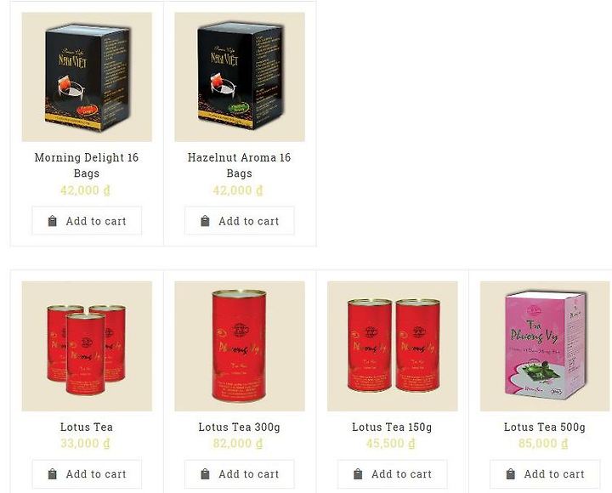Click bag icon under Lotus Tea 500g

(x=511, y=473)
